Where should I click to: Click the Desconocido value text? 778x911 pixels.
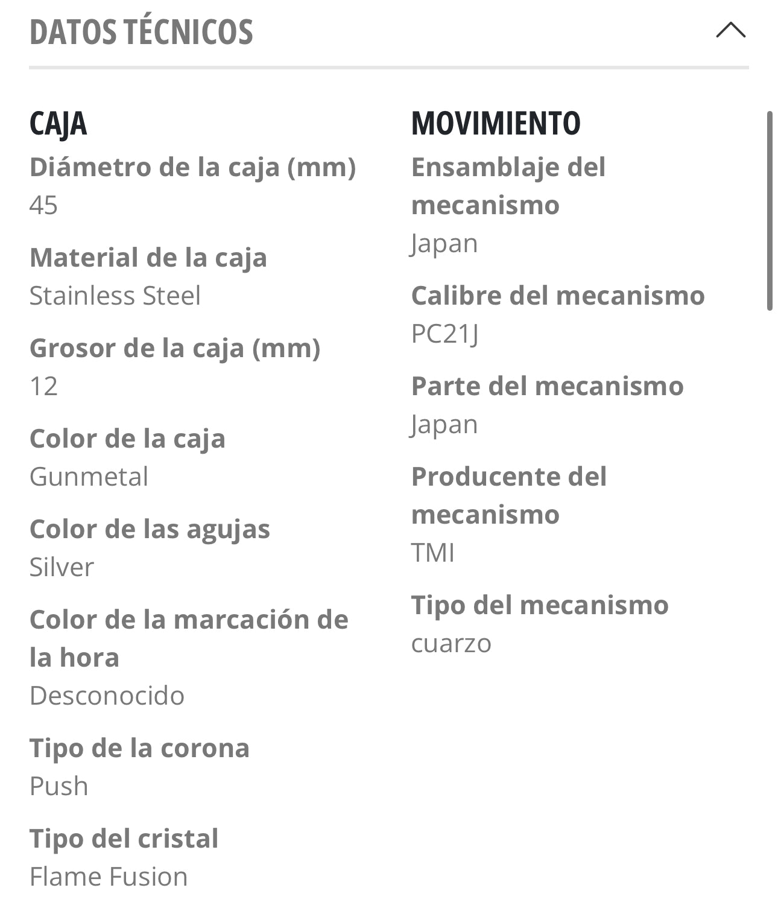(107, 696)
